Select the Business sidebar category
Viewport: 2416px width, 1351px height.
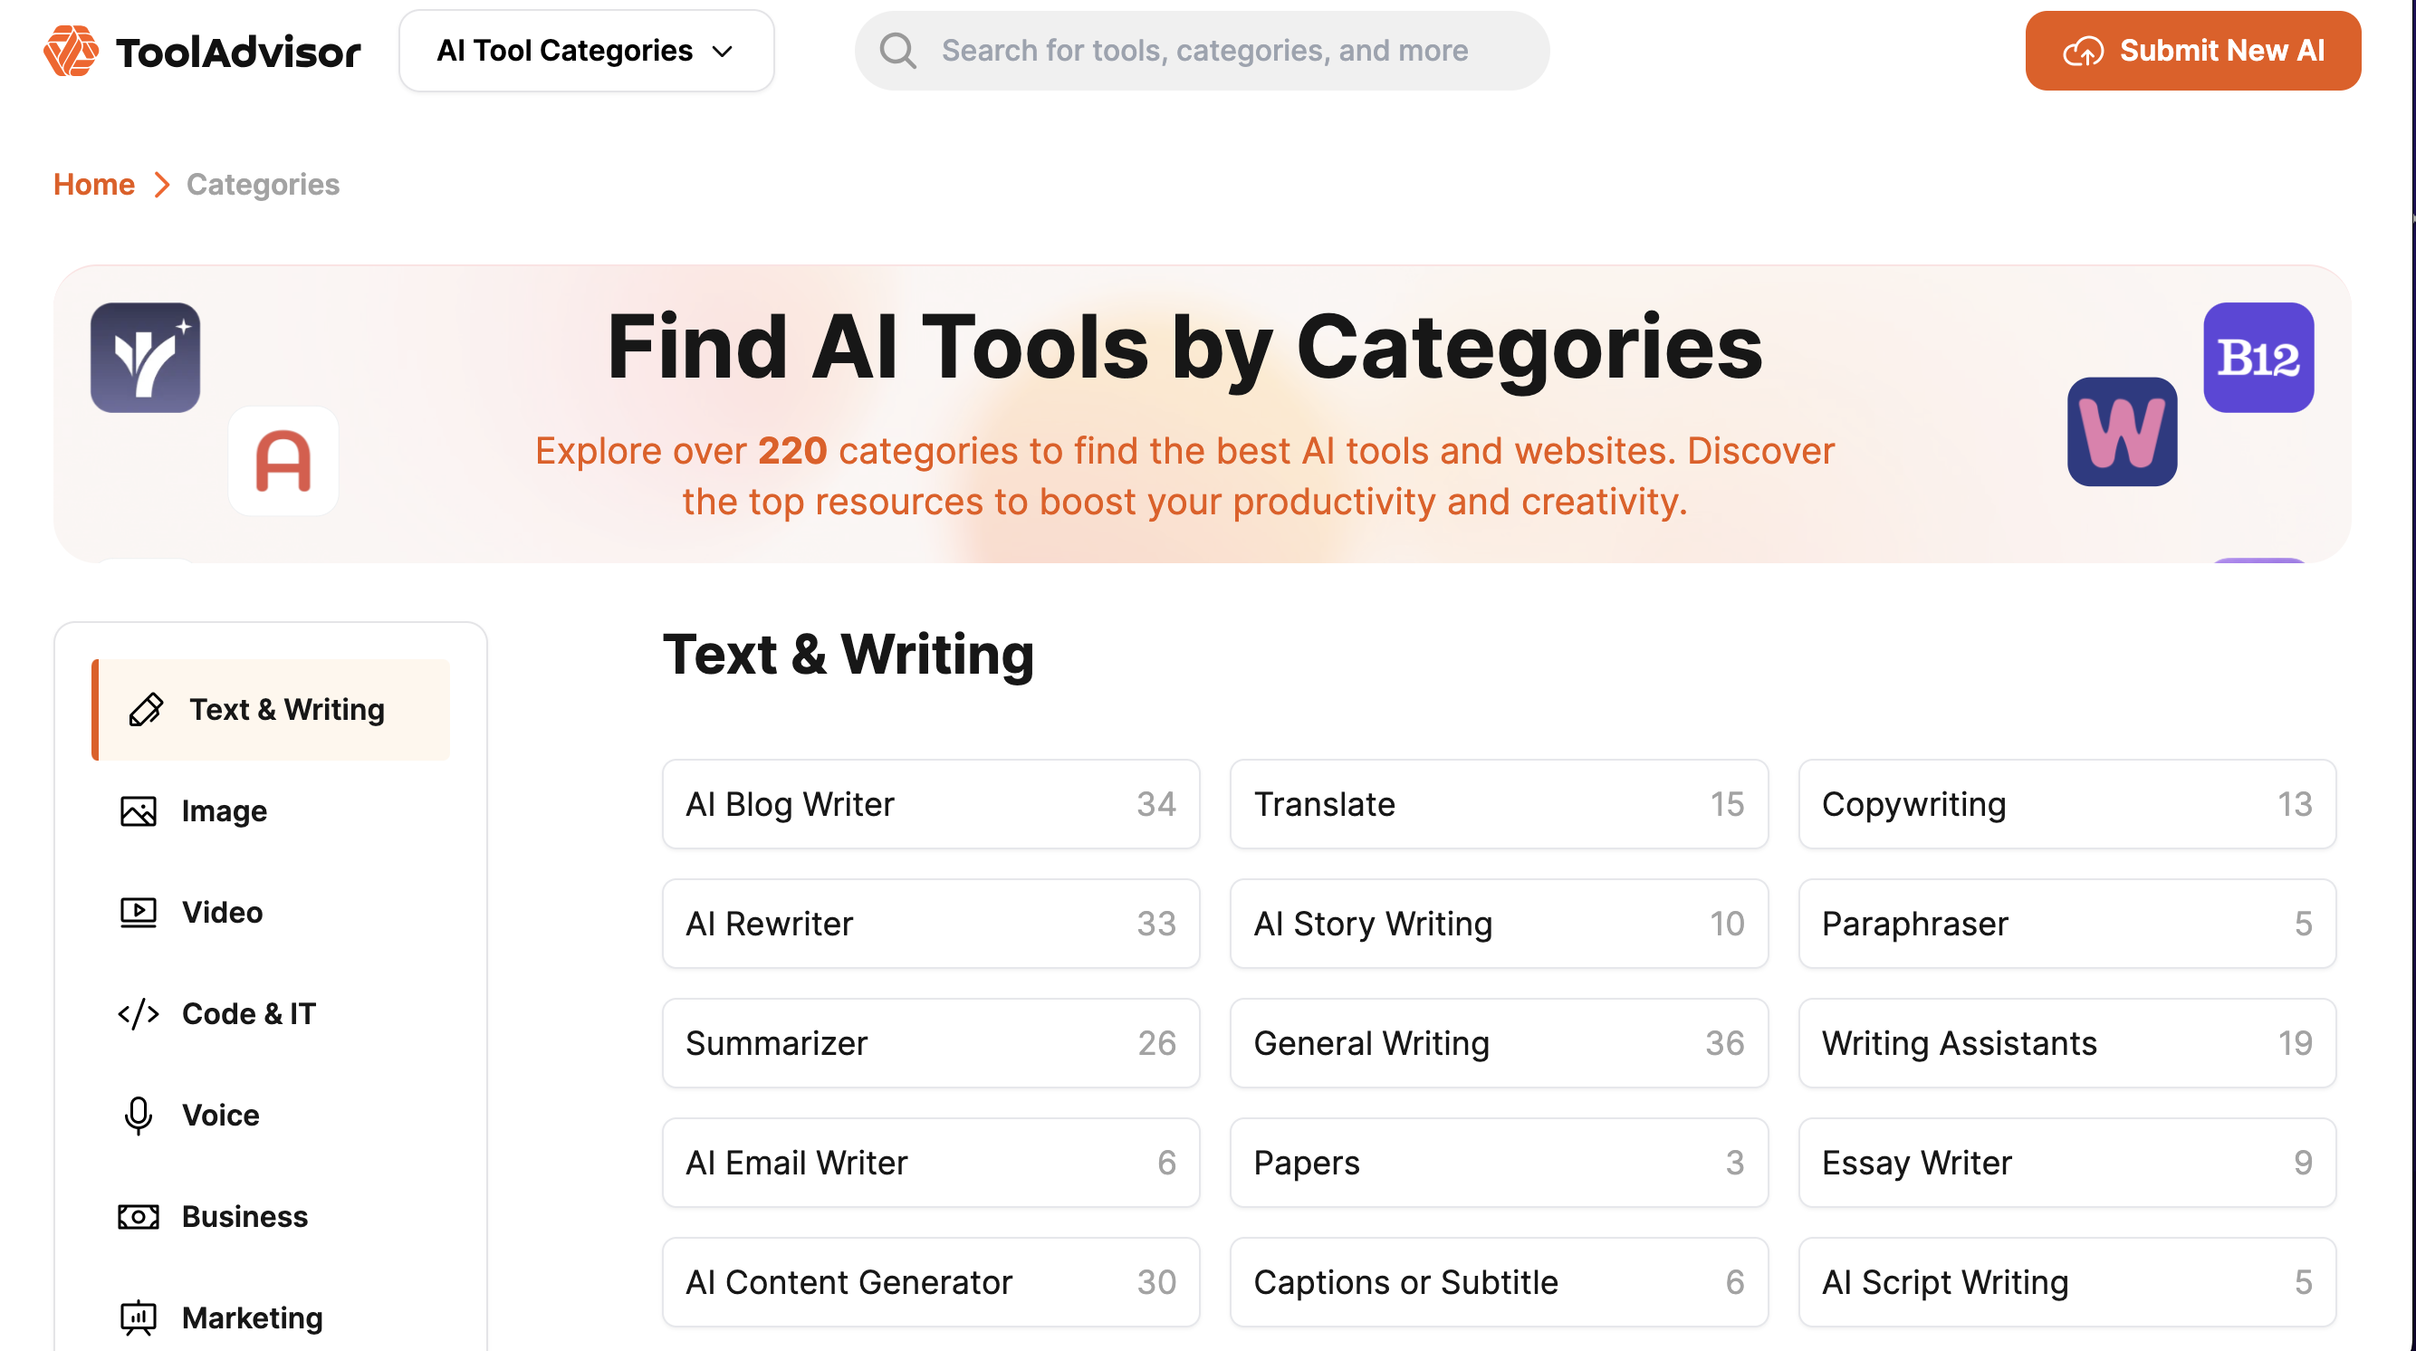[244, 1217]
